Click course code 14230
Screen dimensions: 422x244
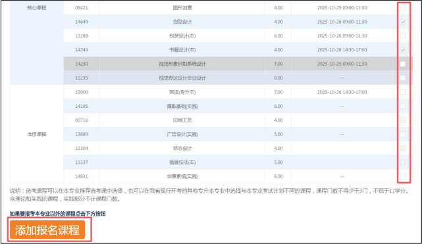coord(81,64)
